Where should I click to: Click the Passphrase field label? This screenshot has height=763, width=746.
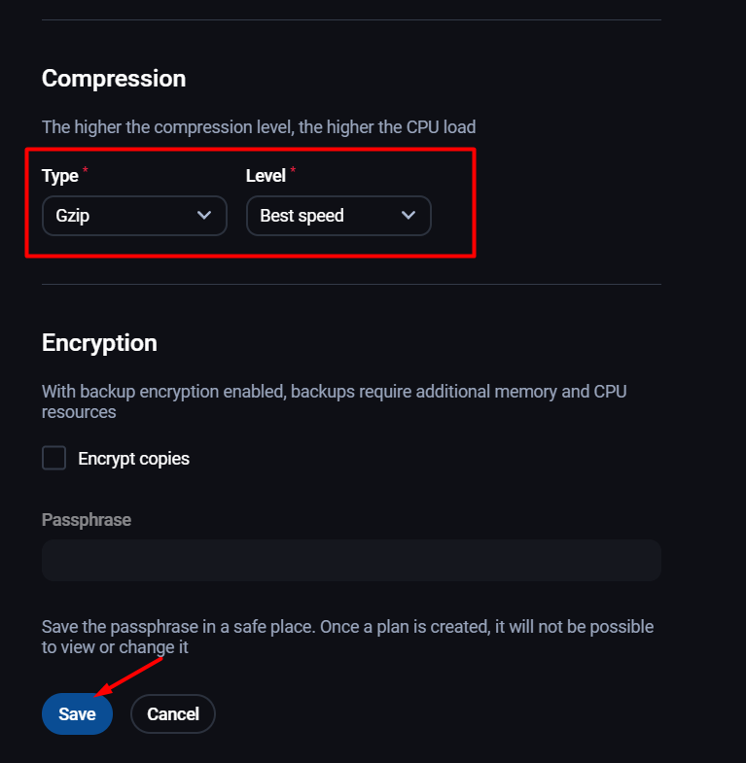[x=87, y=520]
